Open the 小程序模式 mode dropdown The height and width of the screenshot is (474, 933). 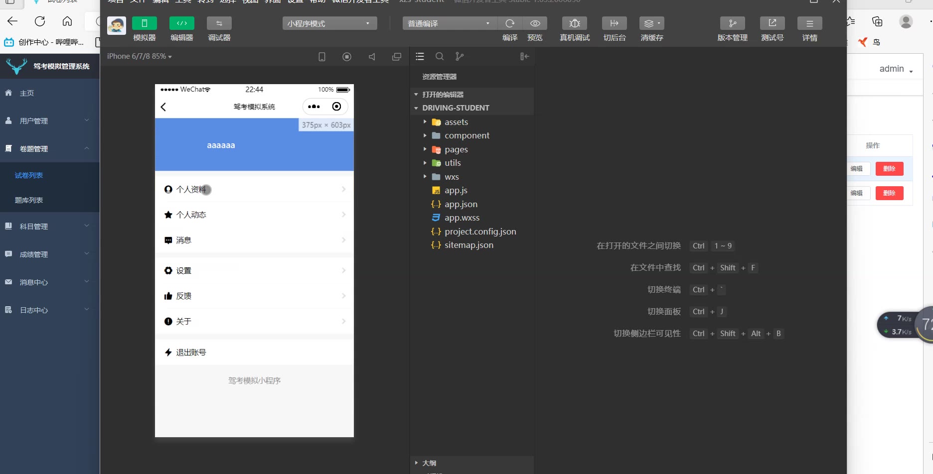329,23
